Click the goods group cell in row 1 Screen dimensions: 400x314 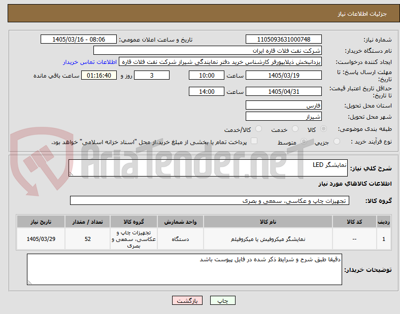[x=134, y=239]
